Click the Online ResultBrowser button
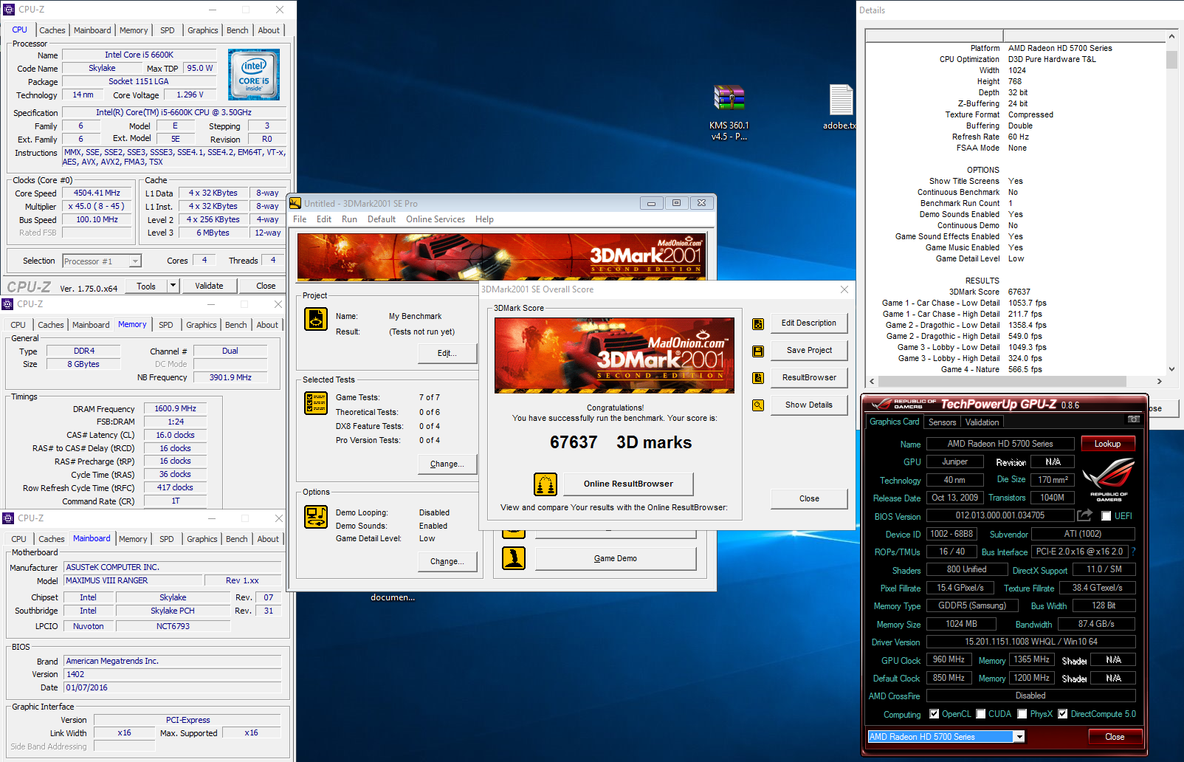This screenshot has height=762, width=1184. 628,484
